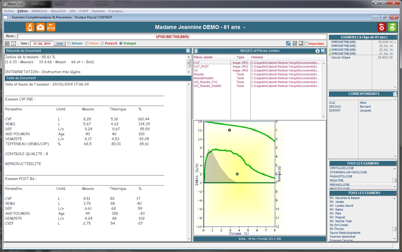Click the orange microscope exam icon
This screenshot has height=252, width=402.
click(x=30, y=27)
